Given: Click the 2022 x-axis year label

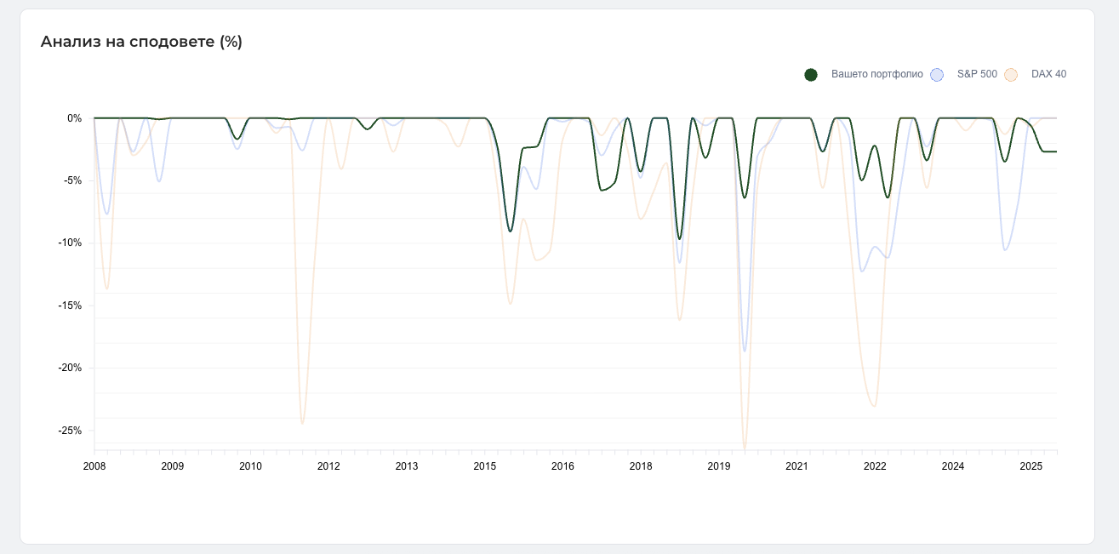Looking at the screenshot, I should click(x=875, y=466).
